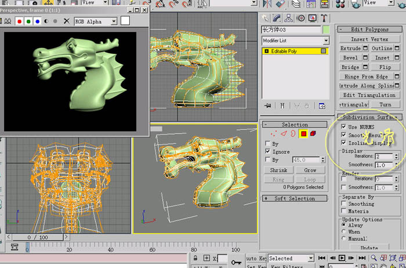
Task: Open the Modifier List dropdown
Action: click(x=295, y=41)
